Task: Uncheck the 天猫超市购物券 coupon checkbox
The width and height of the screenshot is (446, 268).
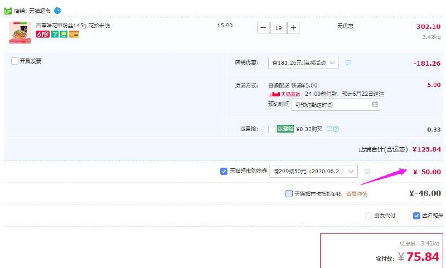Action: click(x=224, y=171)
